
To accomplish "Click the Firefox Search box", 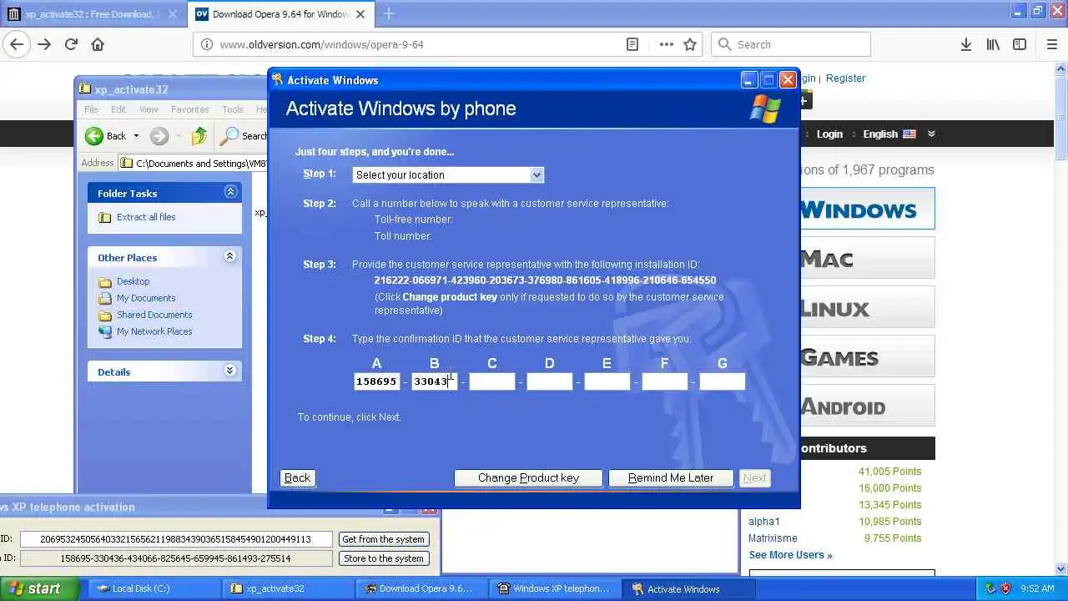I will tap(791, 44).
